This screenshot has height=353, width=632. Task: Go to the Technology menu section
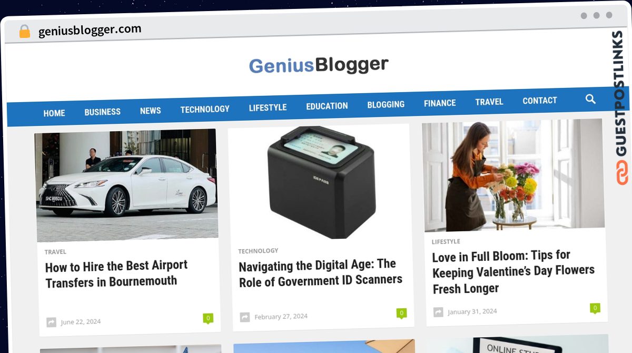(x=205, y=109)
